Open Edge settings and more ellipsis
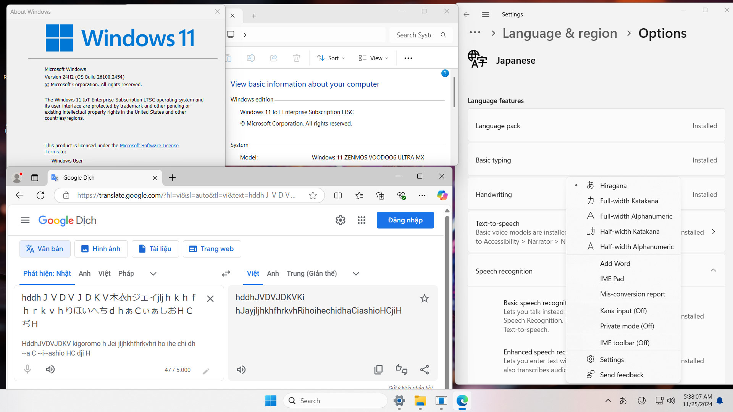The width and height of the screenshot is (733, 412). 422,195
